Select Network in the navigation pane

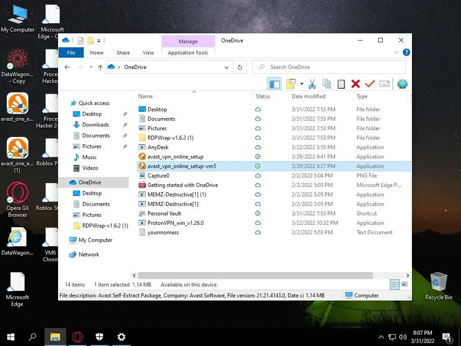[89, 255]
